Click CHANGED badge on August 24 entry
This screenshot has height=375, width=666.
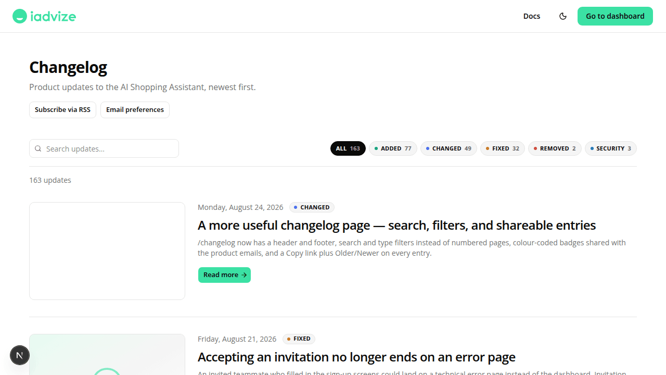[x=312, y=207]
